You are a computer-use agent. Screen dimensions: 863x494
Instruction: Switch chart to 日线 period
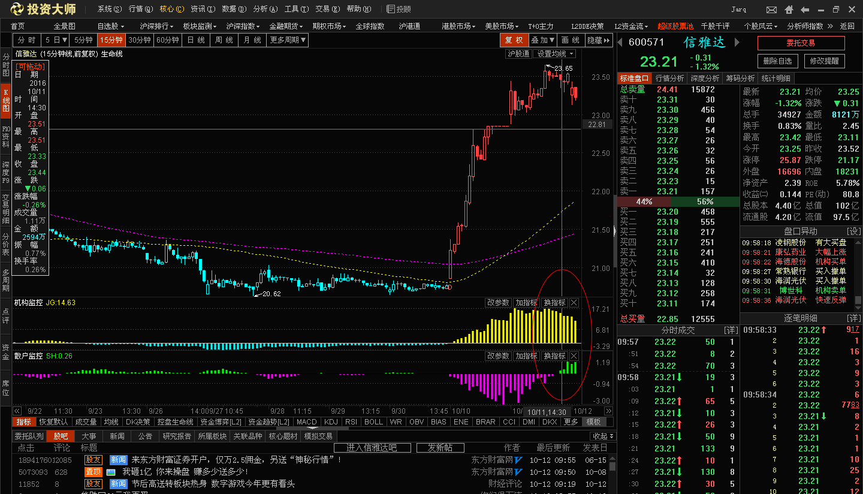click(196, 40)
